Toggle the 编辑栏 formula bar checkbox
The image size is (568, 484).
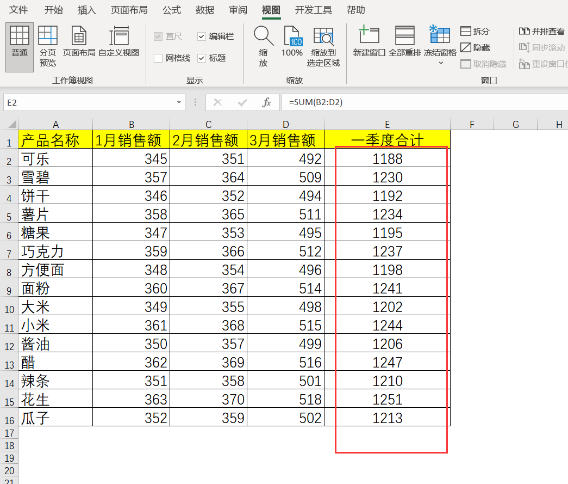tap(202, 36)
